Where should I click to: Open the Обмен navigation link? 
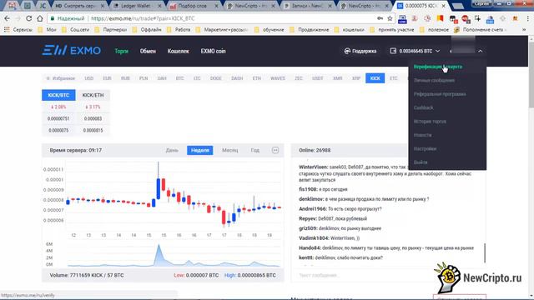[148, 51]
